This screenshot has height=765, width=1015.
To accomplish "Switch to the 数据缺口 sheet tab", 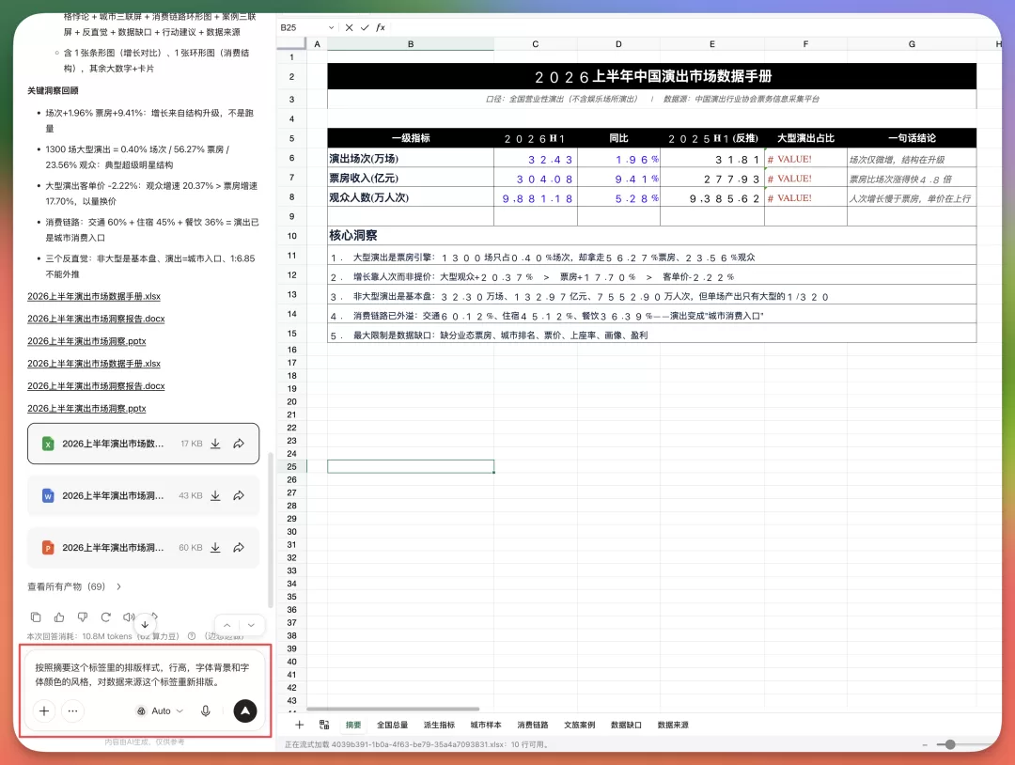I will pyautogui.click(x=626, y=725).
